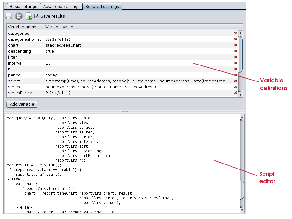Image resolution: width=292 pixels, height=219 pixels.
Task: Click the Add variable button
Action: click(22, 104)
